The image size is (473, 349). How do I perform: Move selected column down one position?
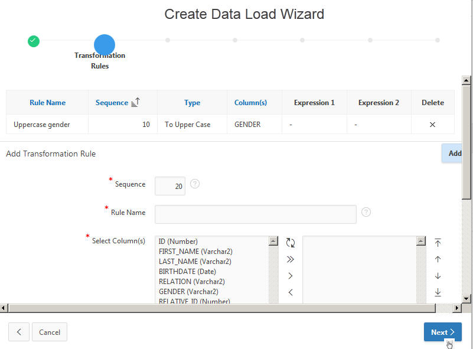click(438, 276)
